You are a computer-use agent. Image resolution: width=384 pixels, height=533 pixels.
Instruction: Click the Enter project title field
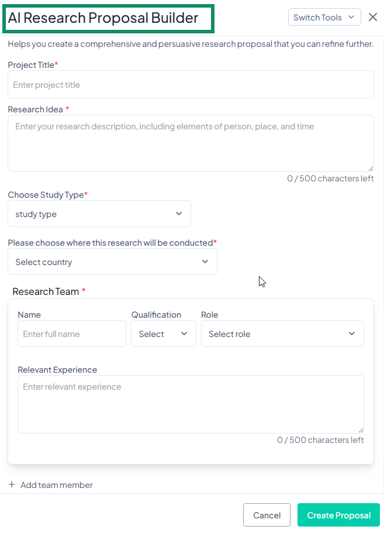tap(191, 84)
